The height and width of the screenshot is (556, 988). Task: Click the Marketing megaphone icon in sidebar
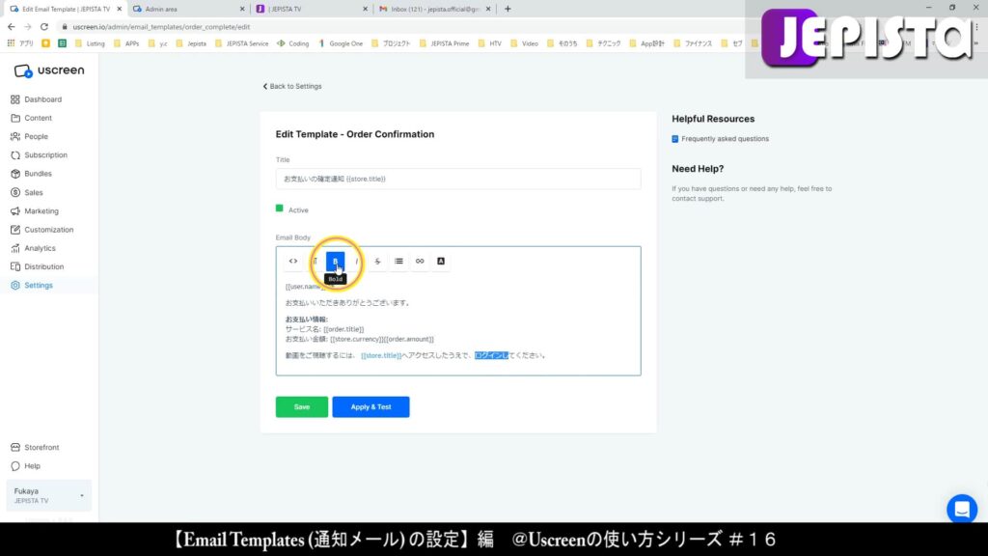15,211
